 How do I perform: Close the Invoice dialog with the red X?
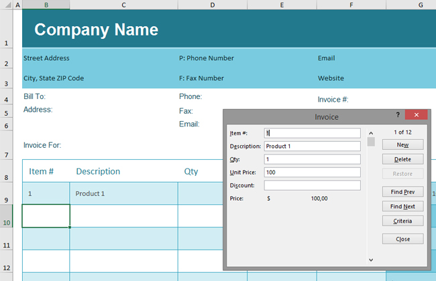click(417, 115)
